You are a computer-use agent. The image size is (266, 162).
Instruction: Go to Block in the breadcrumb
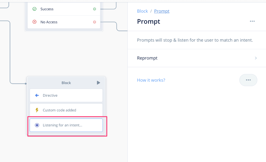[x=142, y=11]
